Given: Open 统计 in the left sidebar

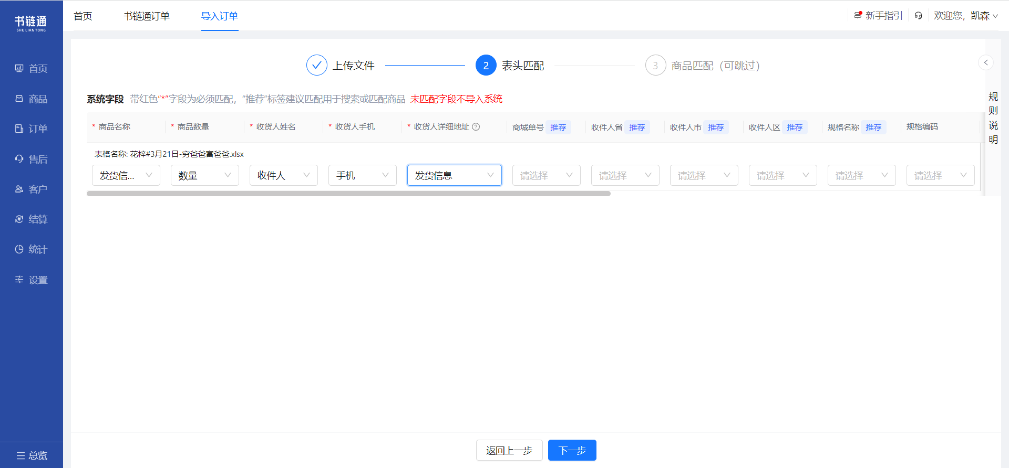Looking at the screenshot, I should tap(31, 250).
